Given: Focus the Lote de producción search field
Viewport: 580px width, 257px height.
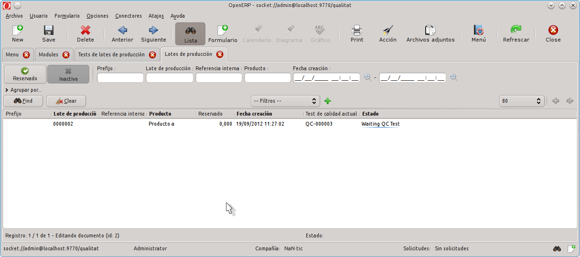Looking at the screenshot, I should 170,77.
